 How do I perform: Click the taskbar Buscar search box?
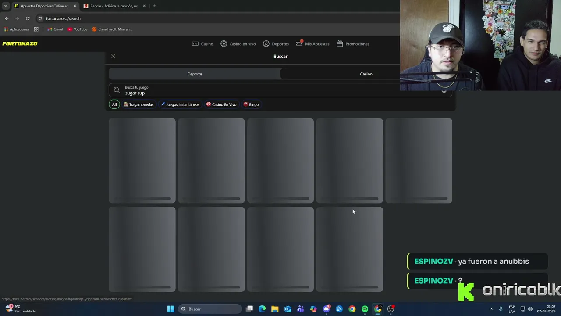tap(210, 309)
